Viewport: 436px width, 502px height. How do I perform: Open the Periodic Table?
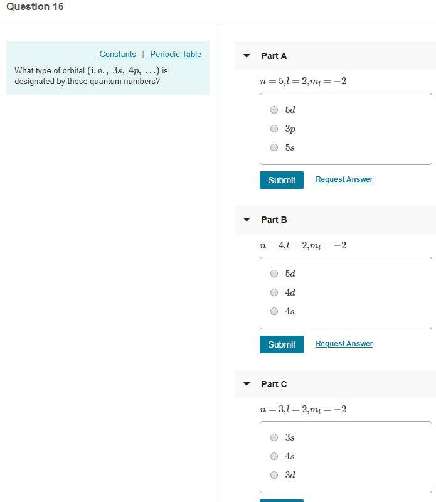pyautogui.click(x=175, y=54)
